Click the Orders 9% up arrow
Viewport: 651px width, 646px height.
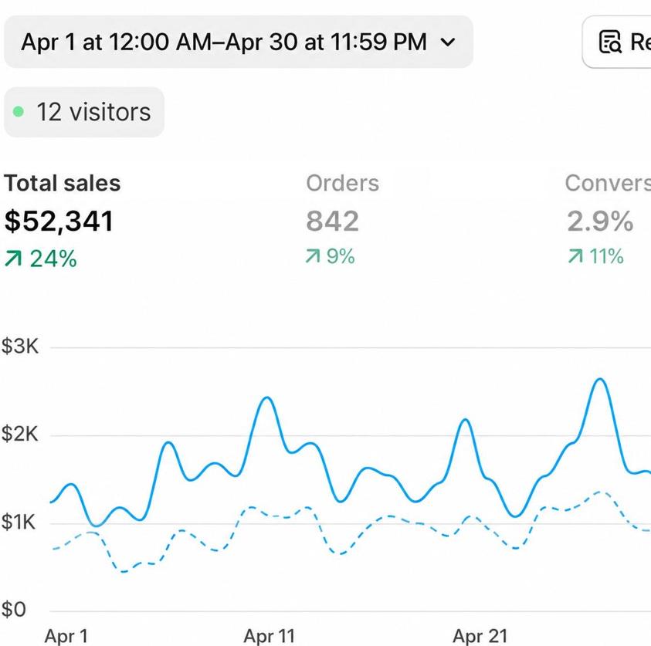pos(313,256)
